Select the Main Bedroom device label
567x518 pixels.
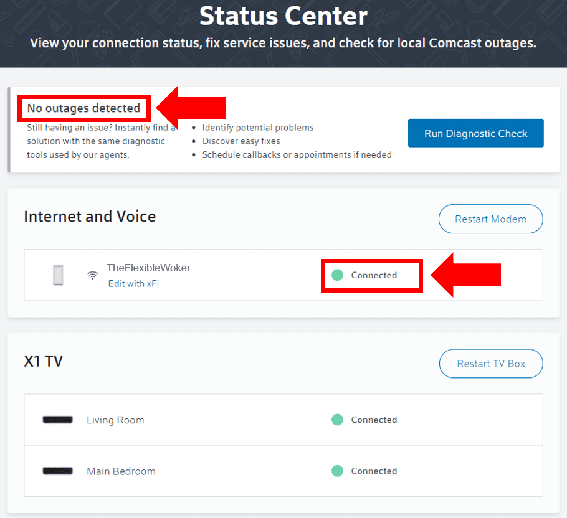tap(121, 471)
